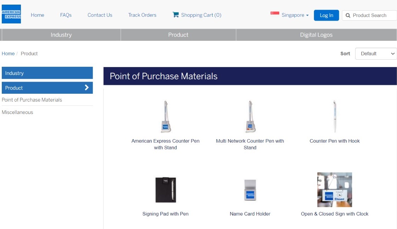397x229 pixels.
Task: Click the American Express logo
Action: 11,14
